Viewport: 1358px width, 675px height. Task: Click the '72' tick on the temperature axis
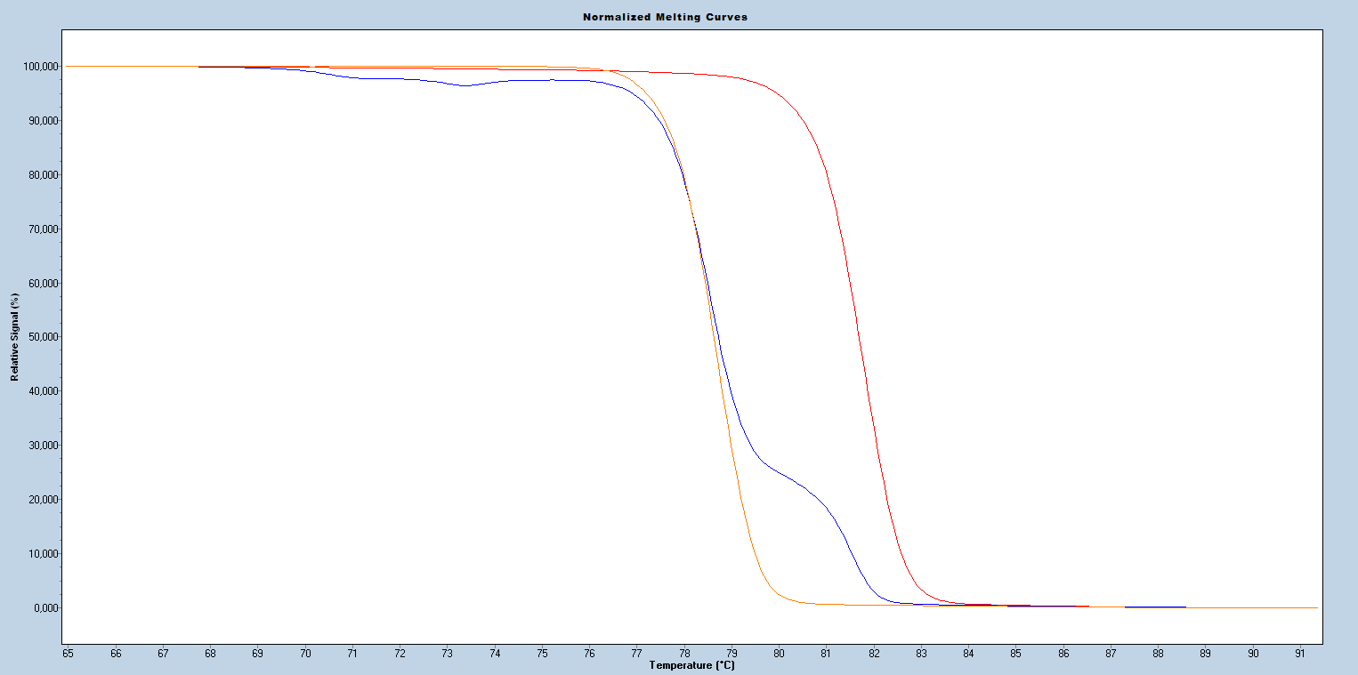(400, 654)
